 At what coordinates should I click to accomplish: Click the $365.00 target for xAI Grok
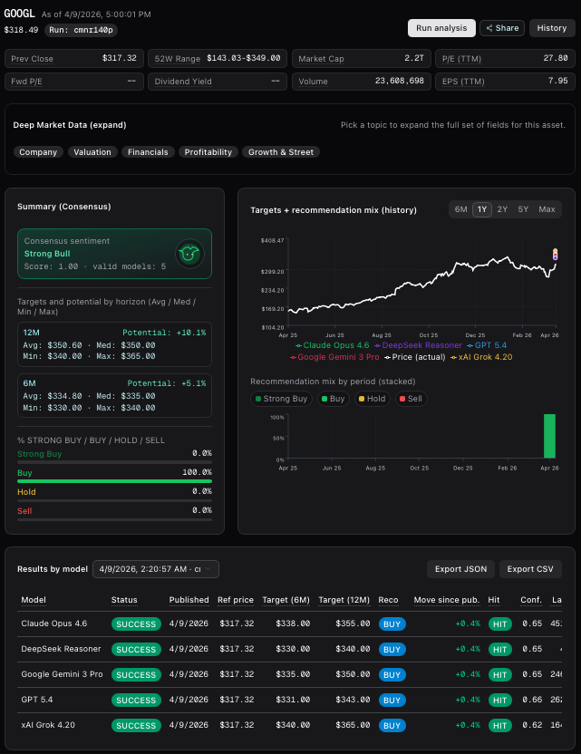(x=353, y=725)
